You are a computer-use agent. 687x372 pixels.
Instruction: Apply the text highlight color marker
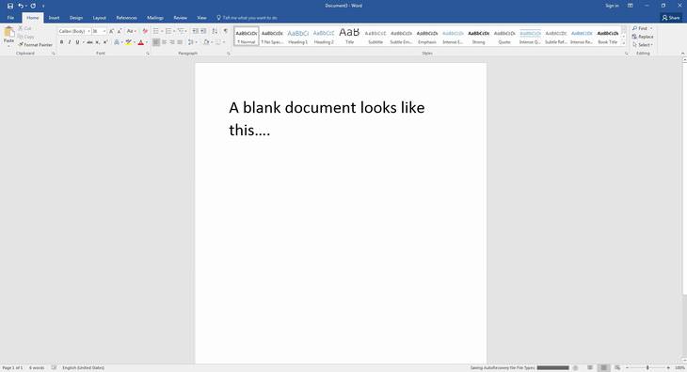pos(128,42)
